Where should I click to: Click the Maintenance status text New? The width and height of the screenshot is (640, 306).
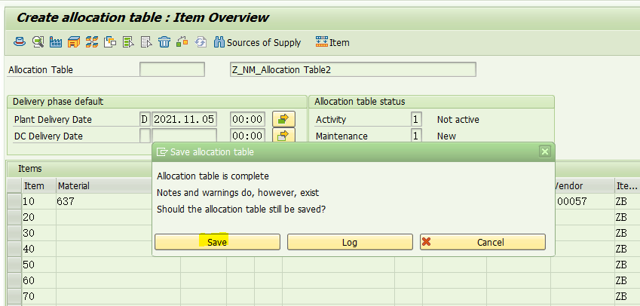click(446, 136)
